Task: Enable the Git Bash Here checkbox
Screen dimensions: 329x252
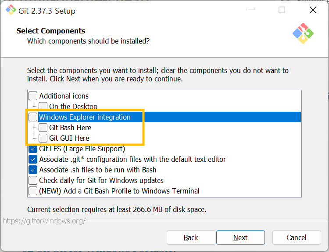Action: (x=43, y=128)
